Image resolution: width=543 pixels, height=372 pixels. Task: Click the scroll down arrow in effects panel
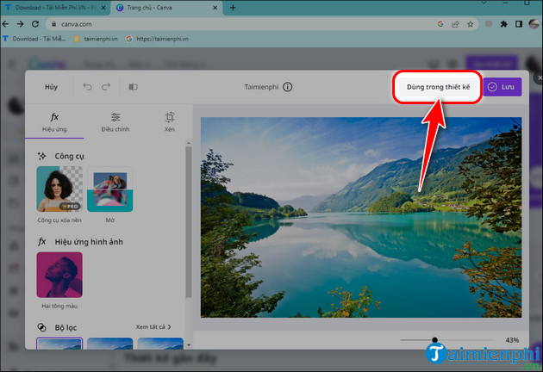click(x=189, y=345)
